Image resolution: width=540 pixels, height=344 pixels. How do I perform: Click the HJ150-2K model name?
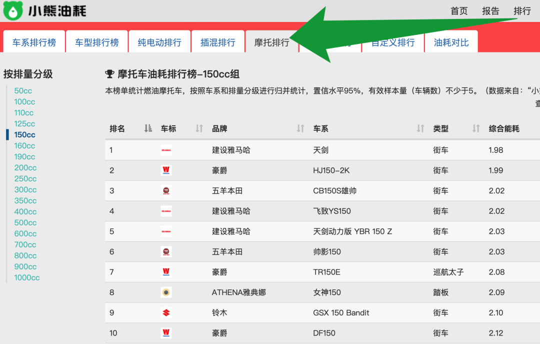[331, 170]
